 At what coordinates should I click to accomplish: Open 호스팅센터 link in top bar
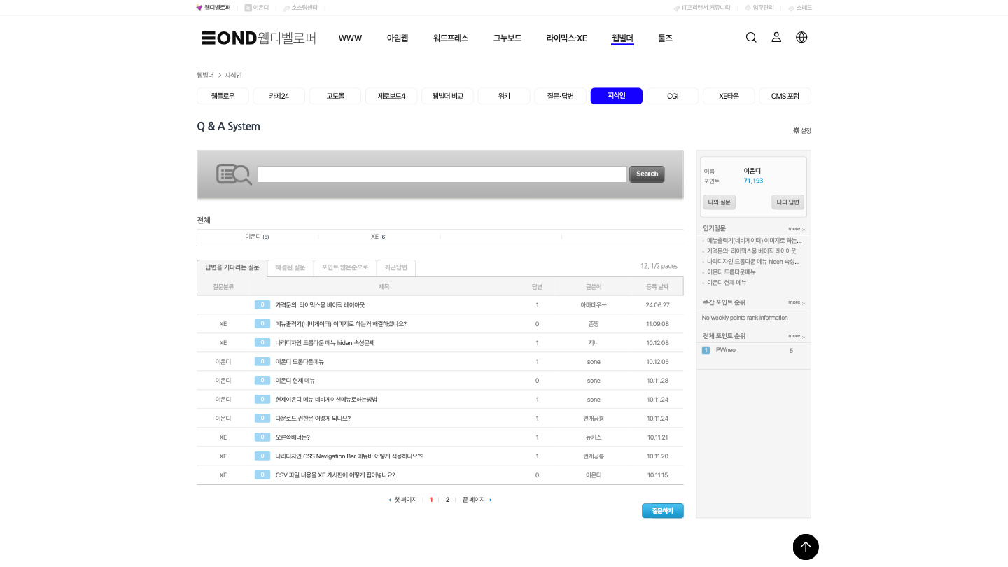(x=300, y=8)
